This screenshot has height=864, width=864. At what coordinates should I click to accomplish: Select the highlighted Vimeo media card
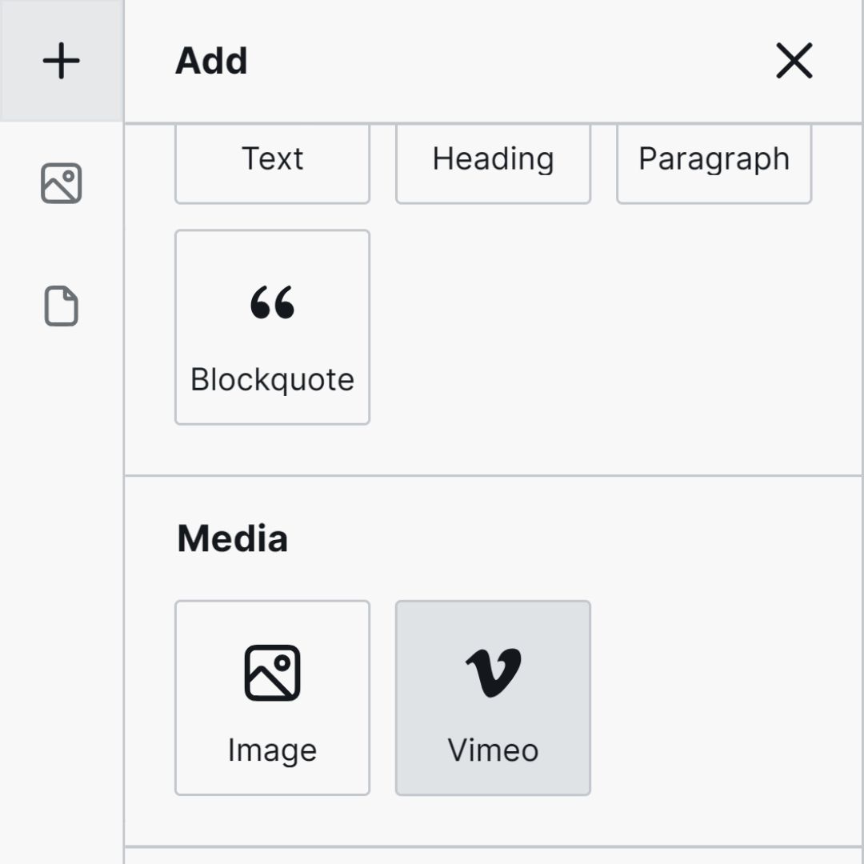(493, 698)
